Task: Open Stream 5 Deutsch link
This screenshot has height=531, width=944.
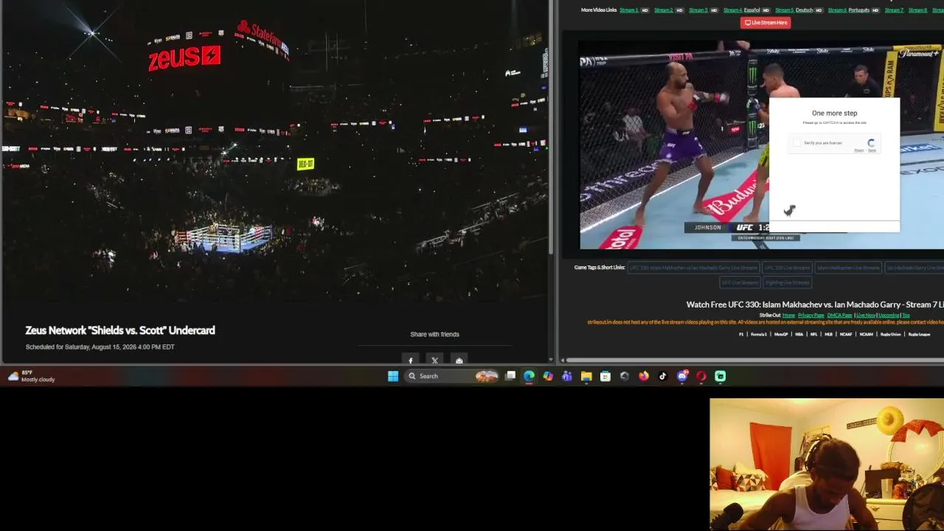Action: pos(794,10)
